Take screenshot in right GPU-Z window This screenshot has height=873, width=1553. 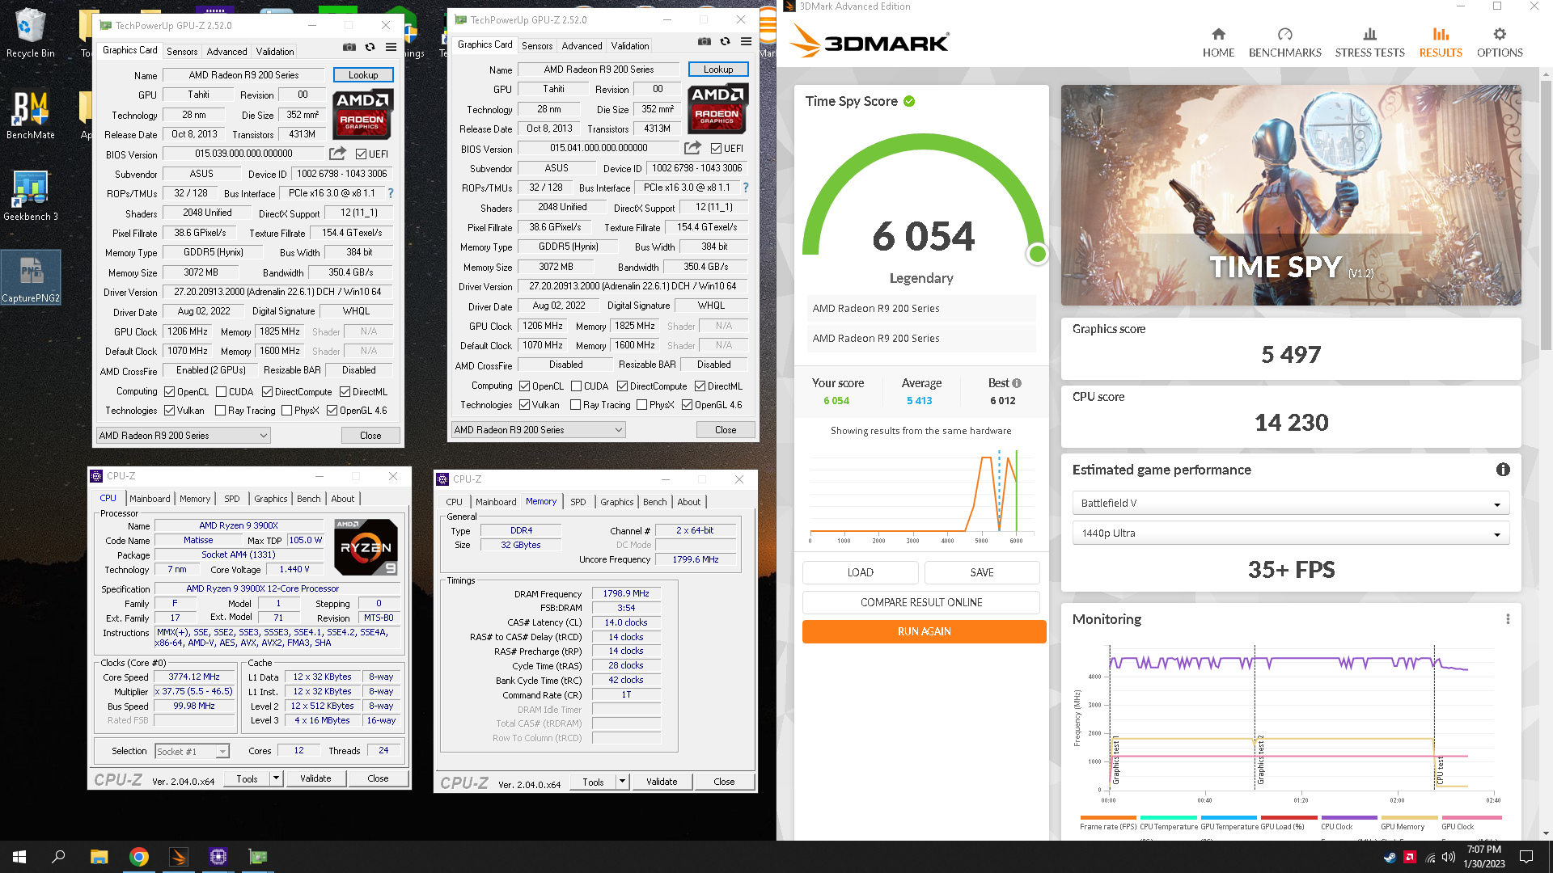click(x=704, y=41)
